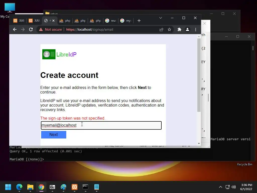
Task: Open File Explorer from the taskbar
Action: [30, 187]
